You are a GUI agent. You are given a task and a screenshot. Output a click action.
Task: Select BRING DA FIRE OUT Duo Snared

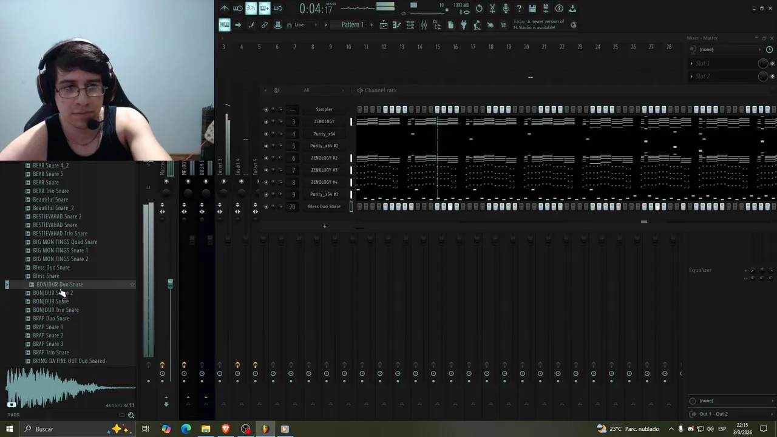(x=69, y=361)
